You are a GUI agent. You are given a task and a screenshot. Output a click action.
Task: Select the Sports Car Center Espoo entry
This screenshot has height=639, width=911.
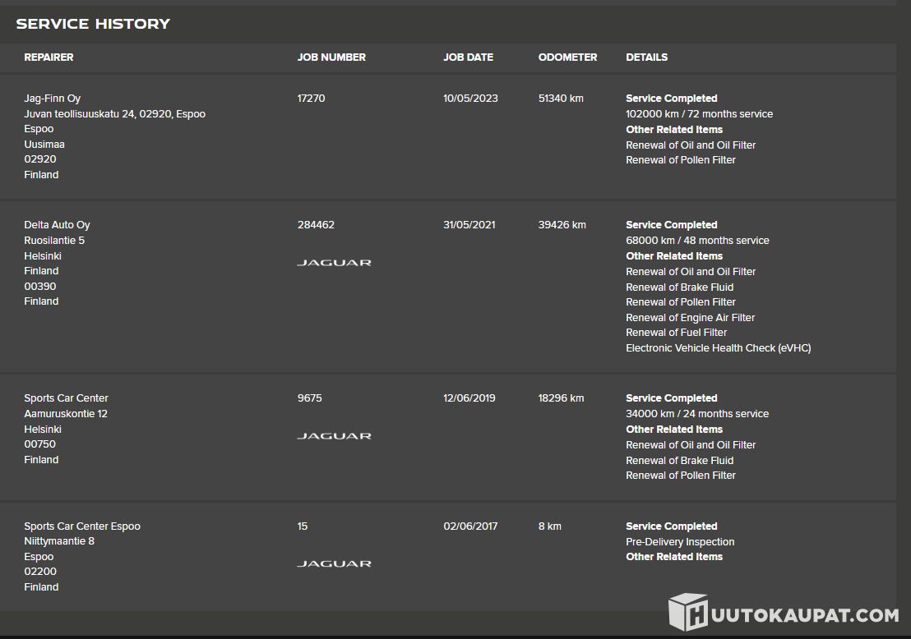pos(82,526)
